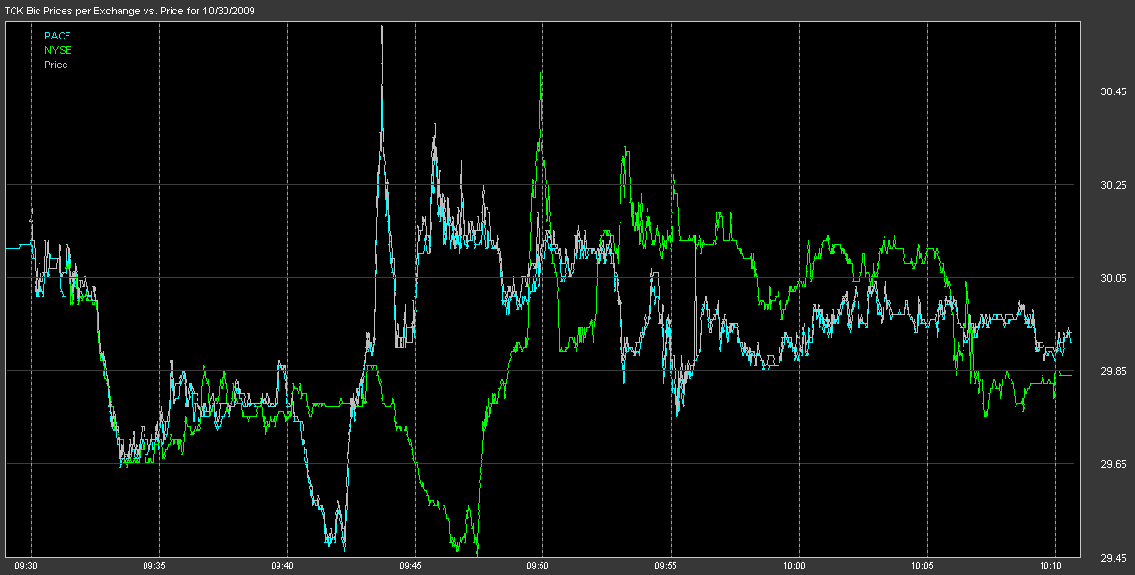Viewport: 1135px width, 575px height.
Task: Click the 10:05 time axis label
Action: [923, 566]
